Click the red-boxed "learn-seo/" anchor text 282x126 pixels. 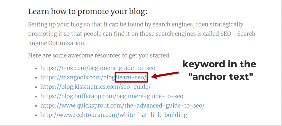click(132, 77)
